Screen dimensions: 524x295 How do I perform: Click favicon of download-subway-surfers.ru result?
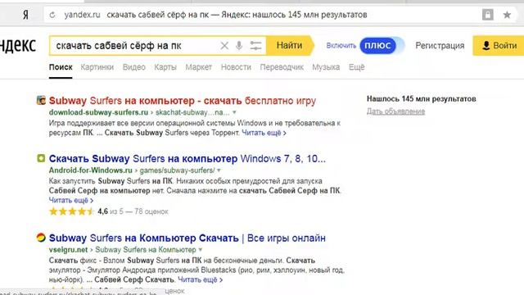coord(41,100)
